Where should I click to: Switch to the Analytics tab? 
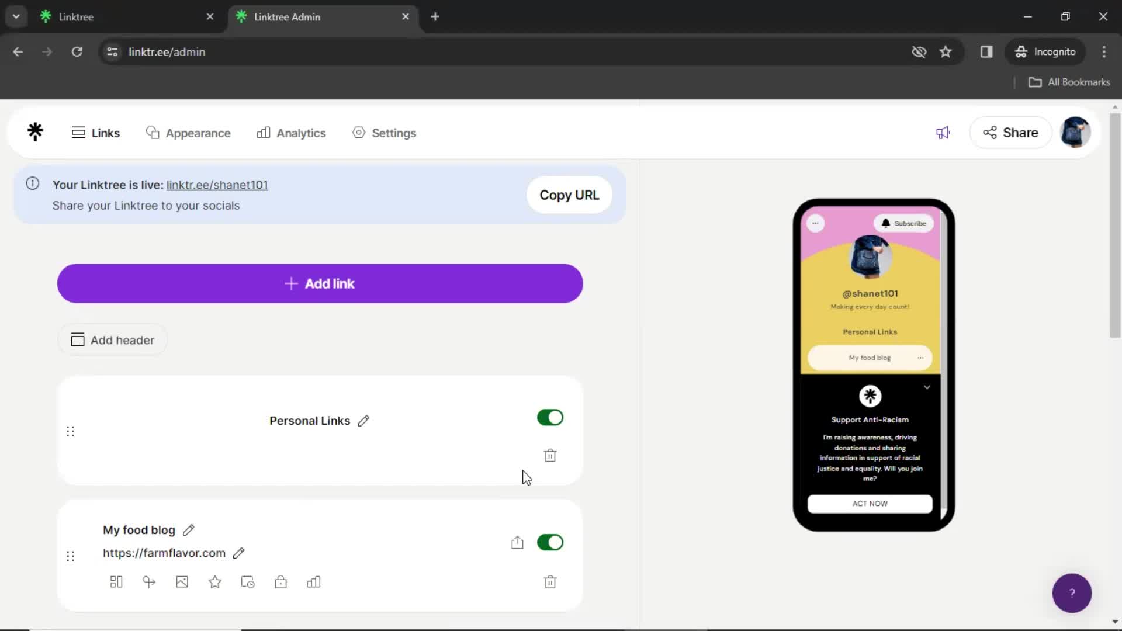point(291,133)
